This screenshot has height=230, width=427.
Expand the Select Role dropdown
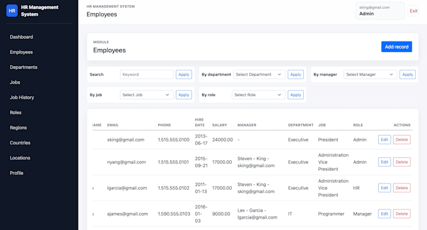pyautogui.click(x=259, y=95)
